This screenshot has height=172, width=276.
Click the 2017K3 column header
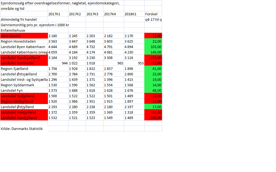94,14
